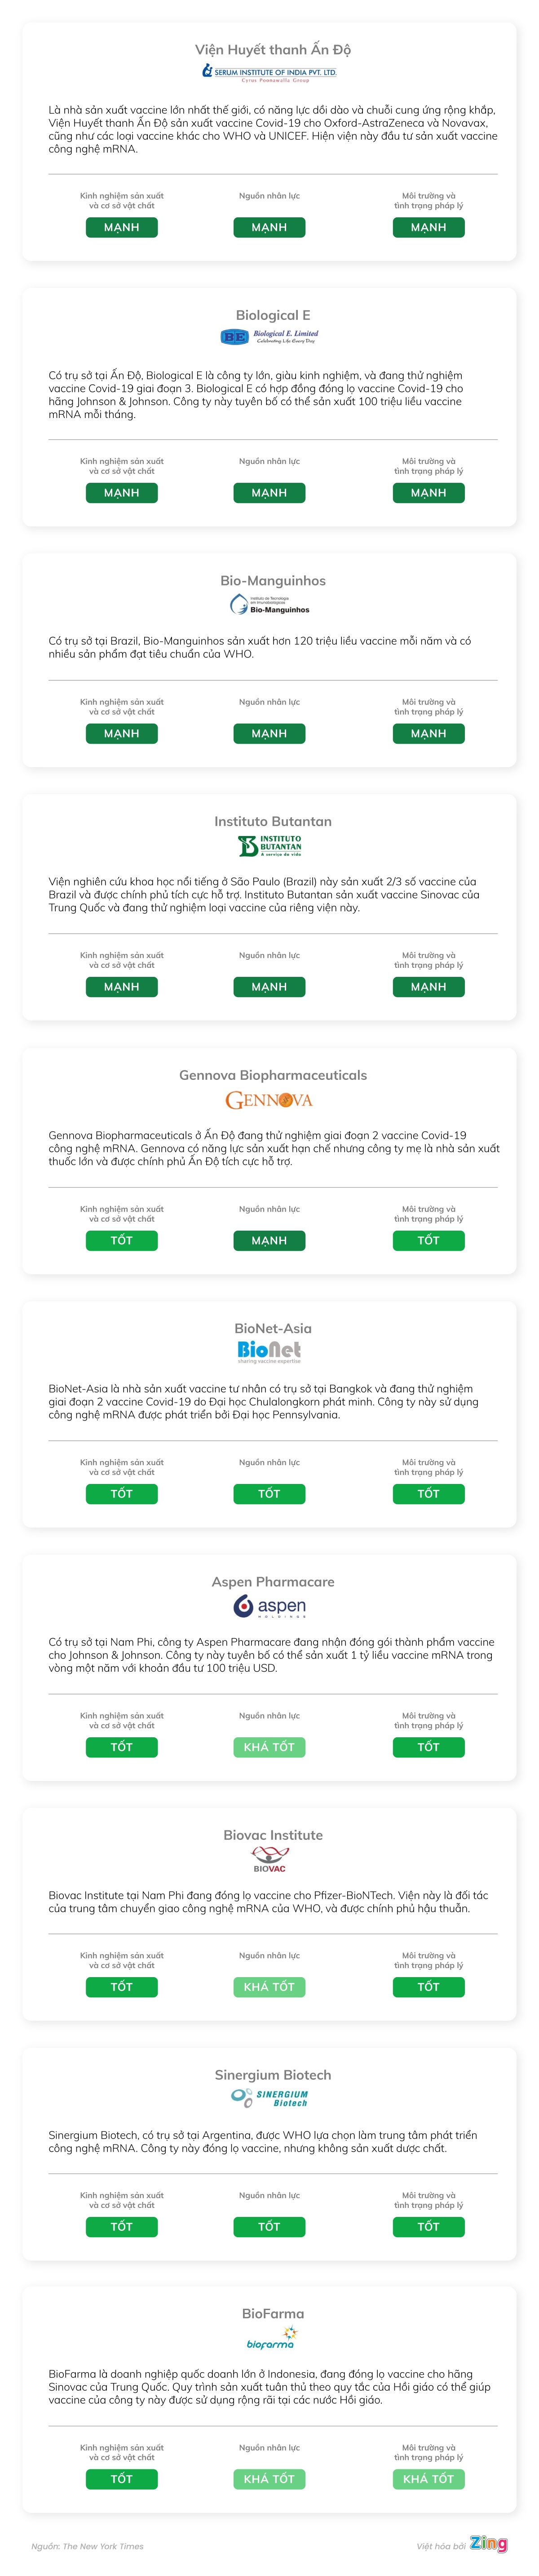
Task: Open the orange Gennova logo
Action: [269, 1100]
